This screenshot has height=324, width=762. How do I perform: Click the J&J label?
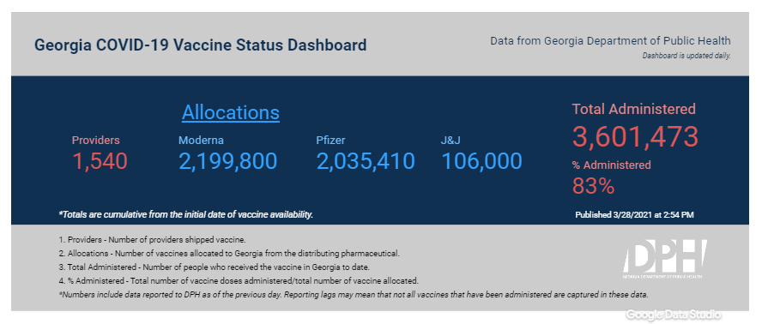(451, 141)
